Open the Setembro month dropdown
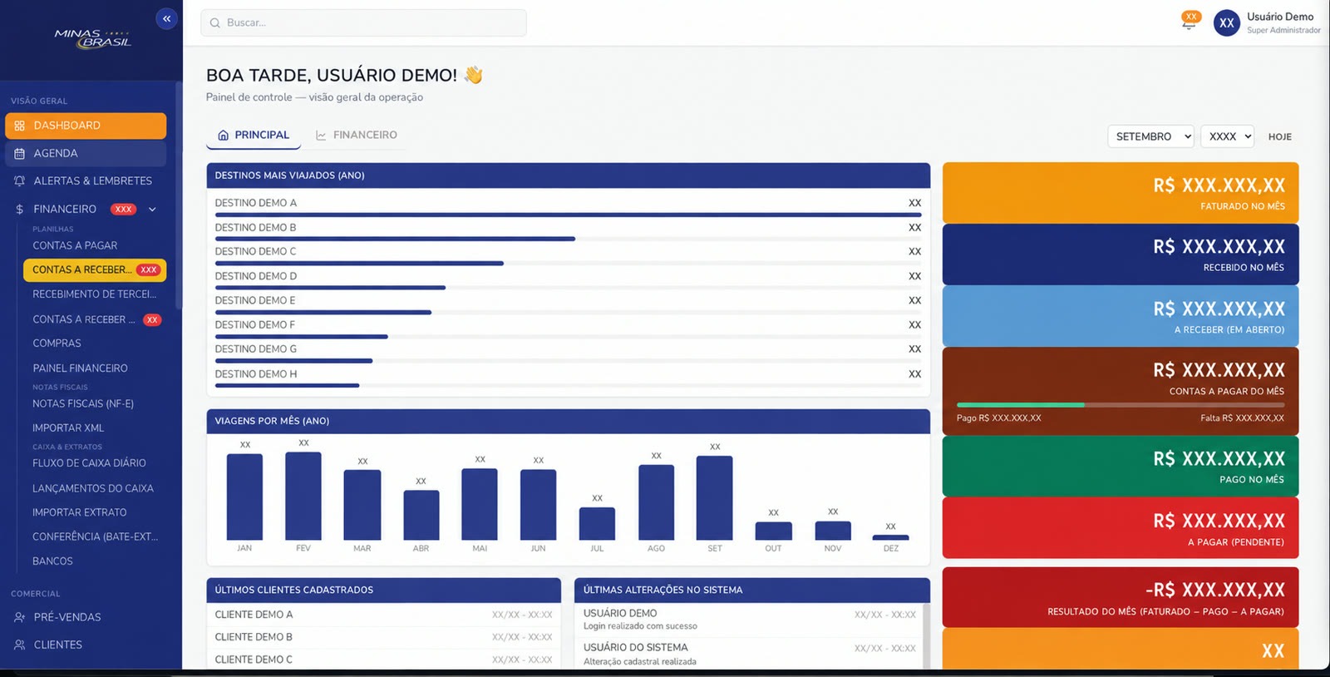 tap(1150, 136)
